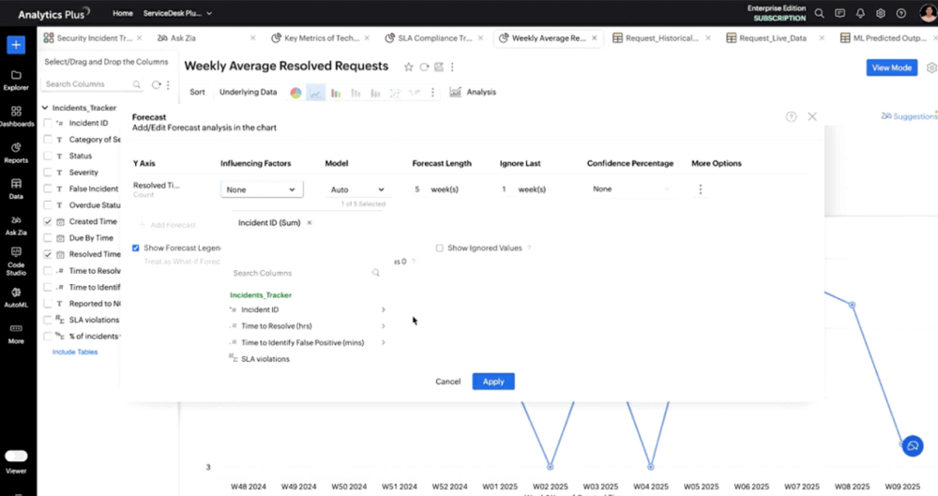Click the Apply button
The image size is (938, 496).
(493, 381)
